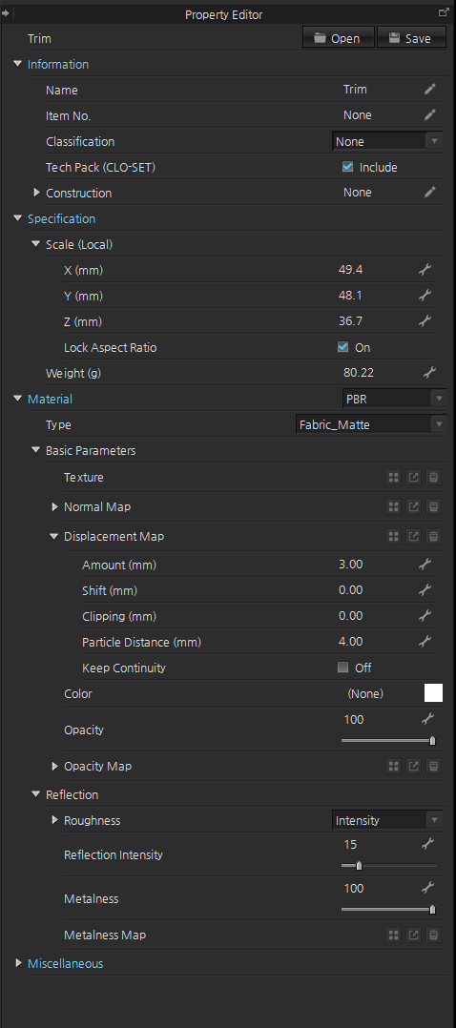Click the Open button
The height and width of the screenshot is (1028, 456).
pyautogui.click(x=339, y=38)
